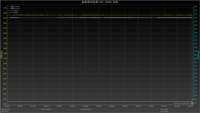Click the 09:20:00 time axis label
This screenshot has width=200, height=113.
190,106
